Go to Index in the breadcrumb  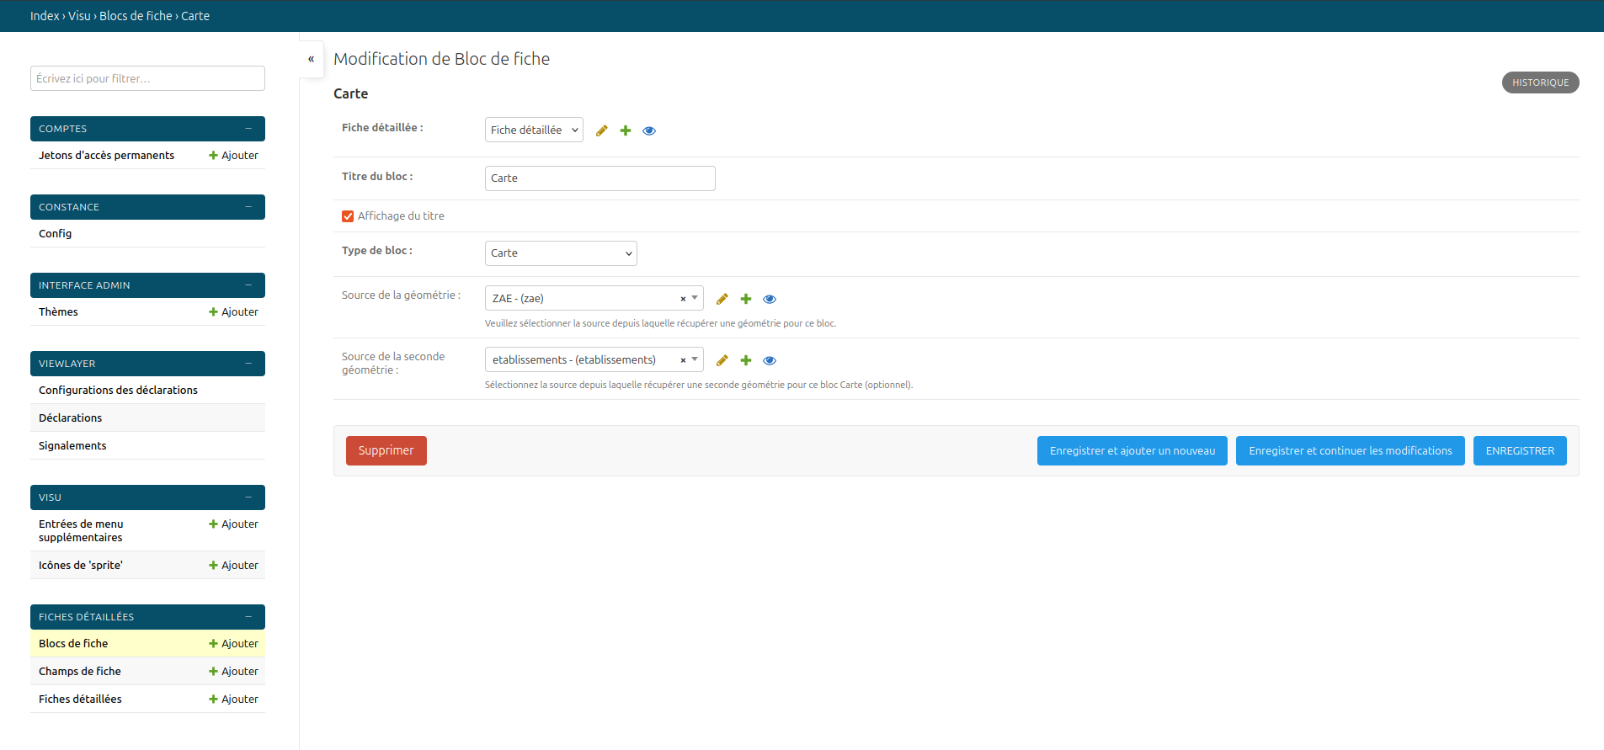(45, 16)
